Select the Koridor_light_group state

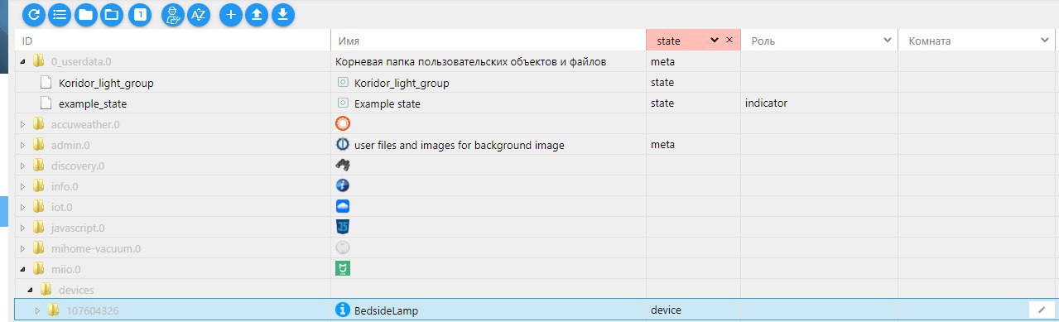106,83
